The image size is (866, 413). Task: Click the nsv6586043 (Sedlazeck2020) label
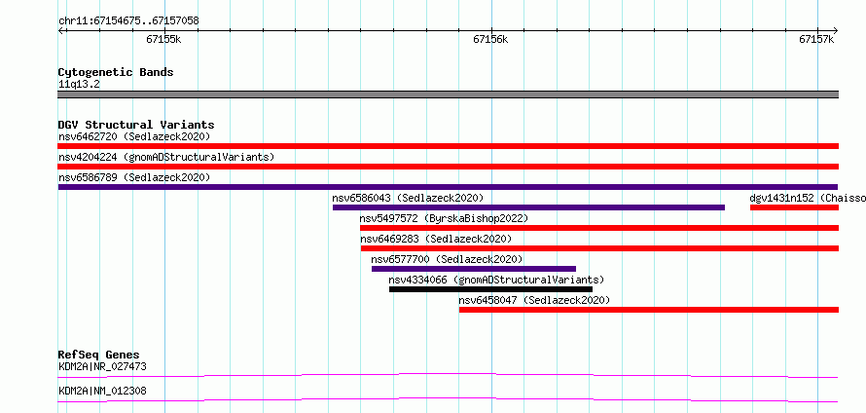point(408,198)
